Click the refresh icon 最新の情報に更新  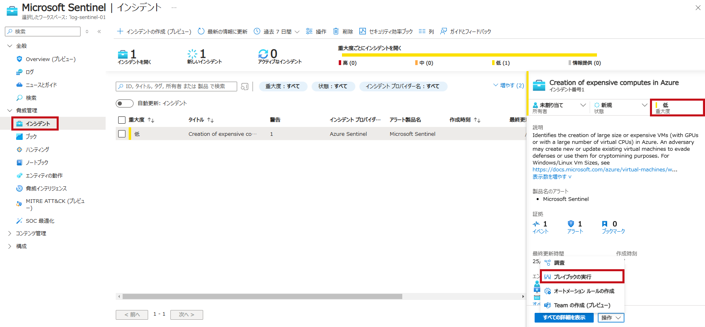pos(201,31)
